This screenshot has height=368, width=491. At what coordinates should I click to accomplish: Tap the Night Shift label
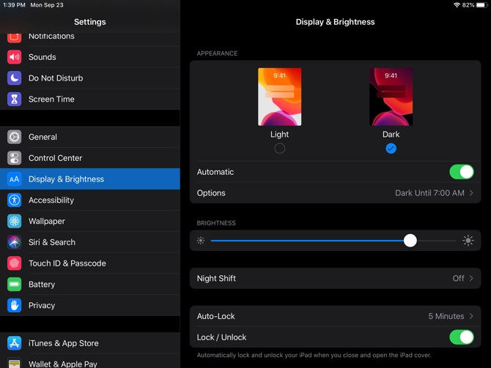coord(216,278)
